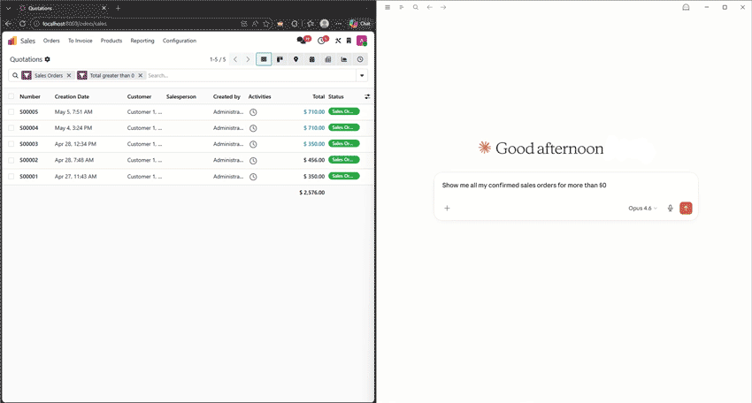The image size is (752, 403).
Task: Click the microphone voice input icon
Action: [670, 208]
